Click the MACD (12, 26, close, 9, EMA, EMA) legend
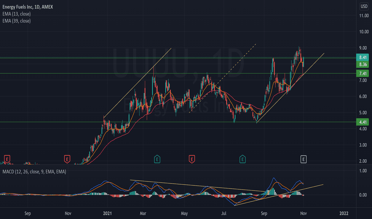This screenshot has height=219, width=372. click(34, 172)
